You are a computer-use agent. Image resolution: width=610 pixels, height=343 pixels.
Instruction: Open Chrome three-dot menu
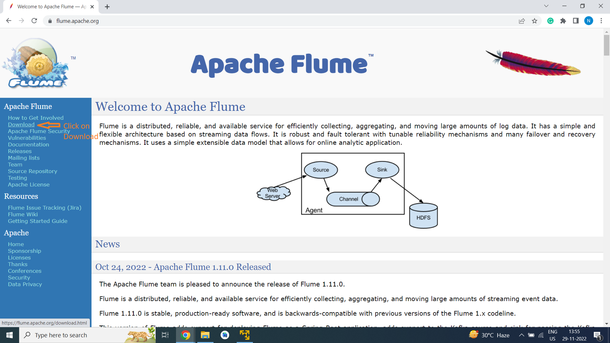click(601, 21)
